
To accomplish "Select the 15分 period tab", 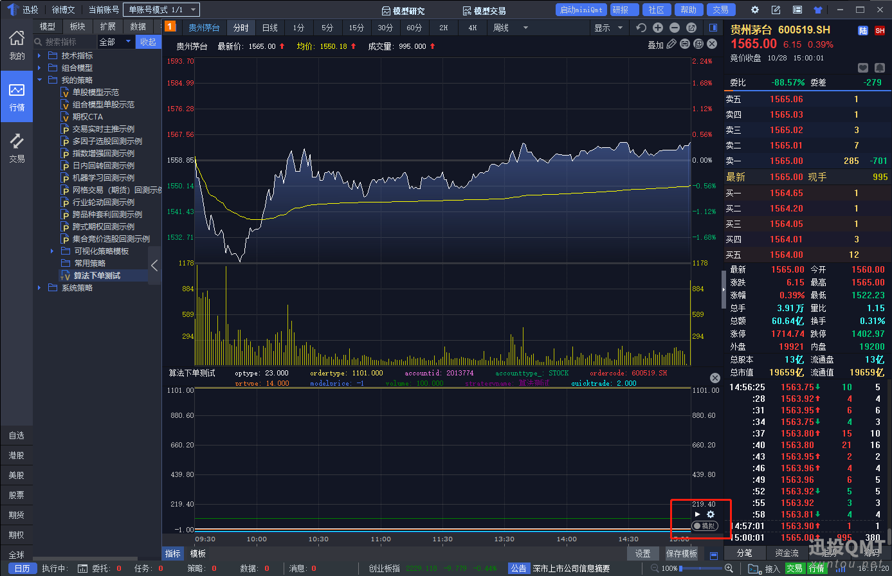I will pyautogui.click(x=356, y=28).
